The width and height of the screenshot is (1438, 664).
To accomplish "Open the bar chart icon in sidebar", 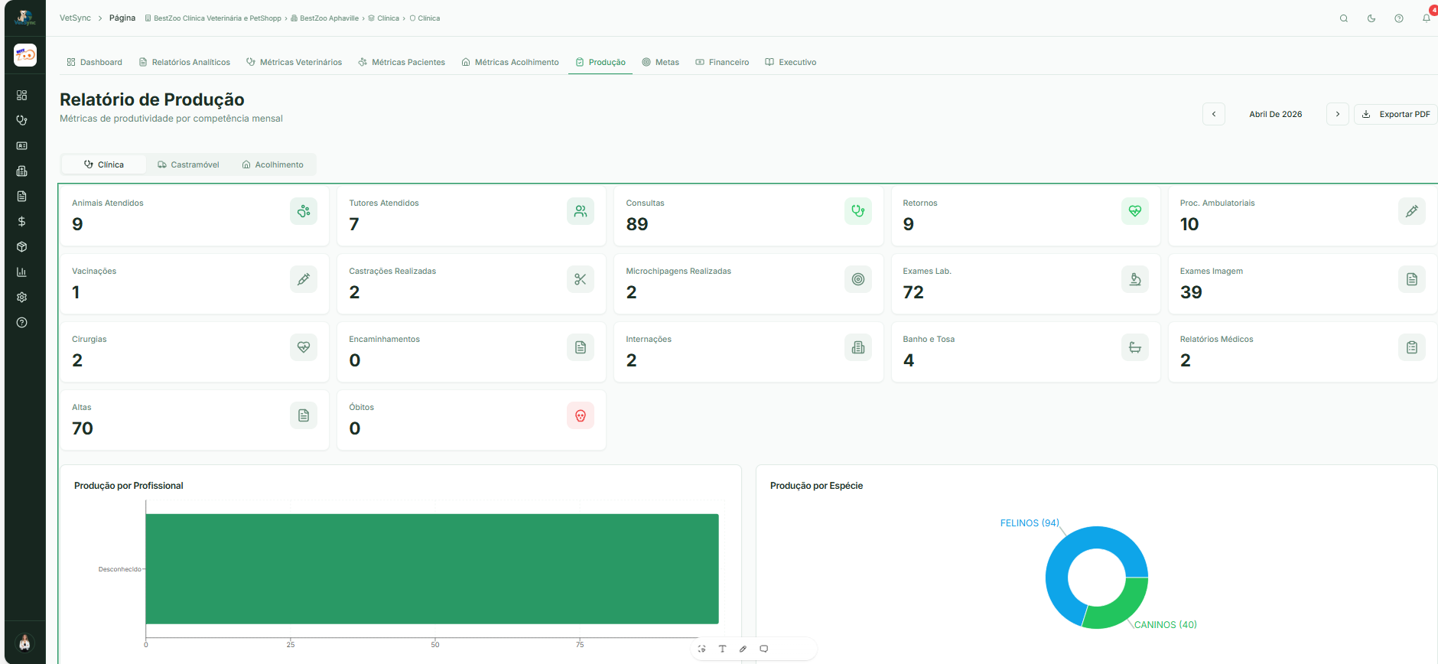I will point(22,272).
